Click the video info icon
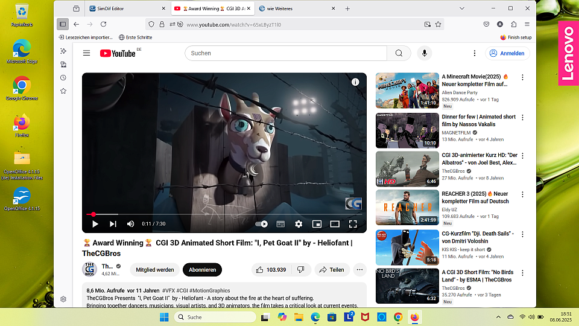The width and height of the screenshot is (579, 326). (355, 82)
